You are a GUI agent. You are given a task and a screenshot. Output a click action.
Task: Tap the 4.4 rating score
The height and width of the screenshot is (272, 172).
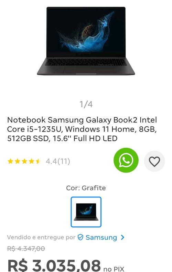tap(51, 161)
